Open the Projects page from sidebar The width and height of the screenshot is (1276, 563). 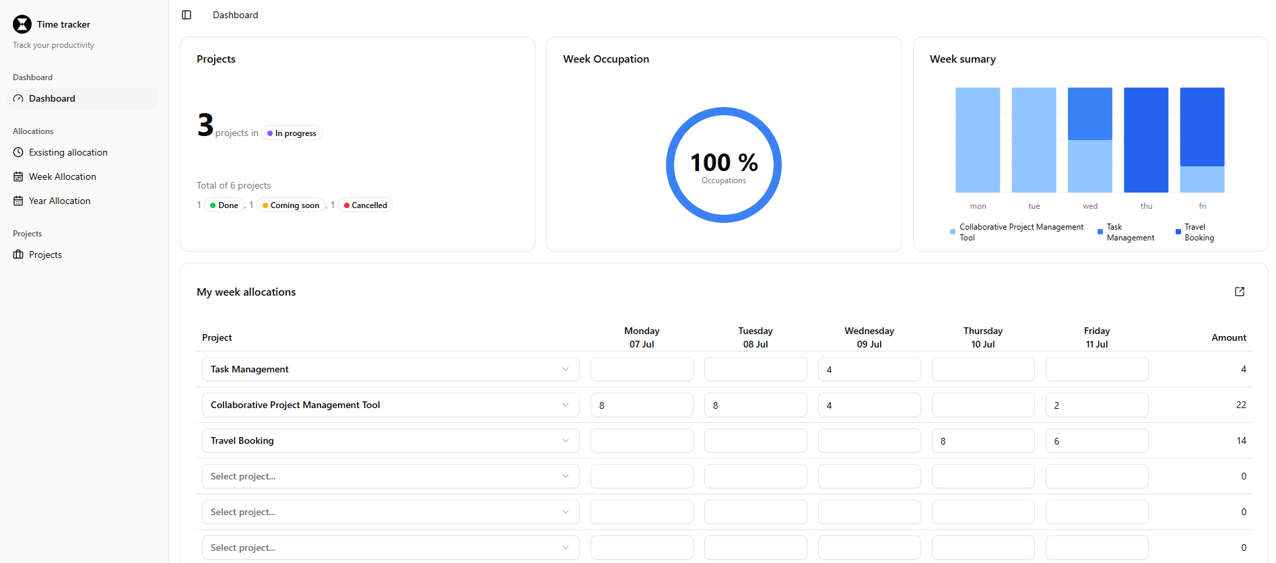pos(82,255)
